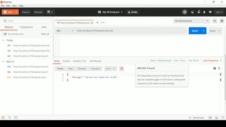The width and height of the screenshot is (226, 127).
Task: Open the keyboard shortcuts icon
Action: click(x=216, y=117)
